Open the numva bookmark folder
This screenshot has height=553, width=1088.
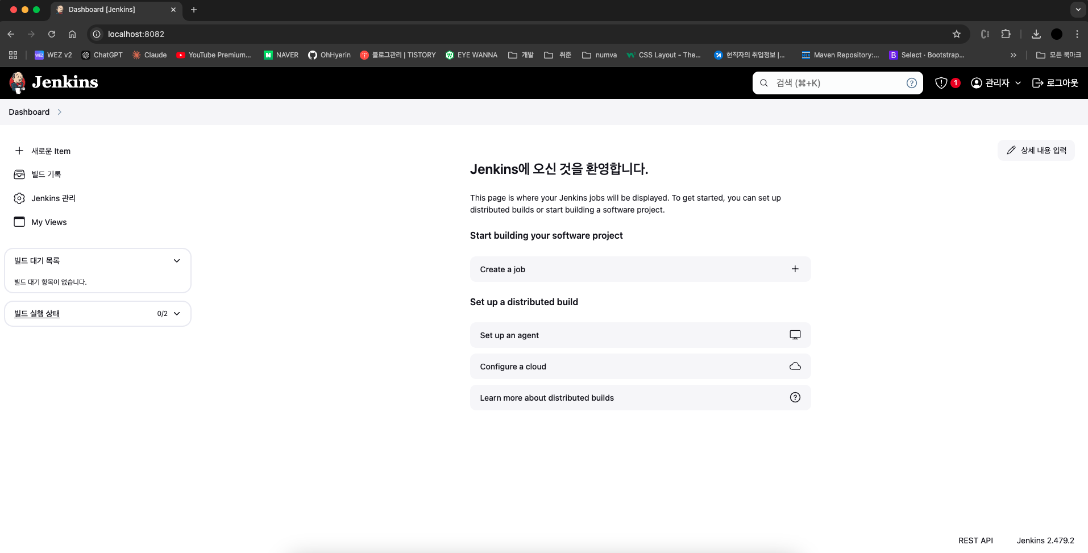pyautogui.click(x=600, y=55)
